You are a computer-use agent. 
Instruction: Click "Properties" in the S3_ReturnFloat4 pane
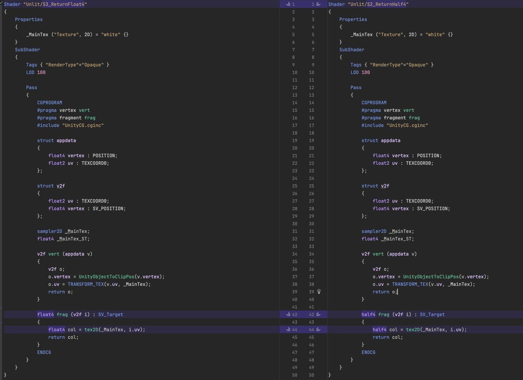tap(29, 19)
